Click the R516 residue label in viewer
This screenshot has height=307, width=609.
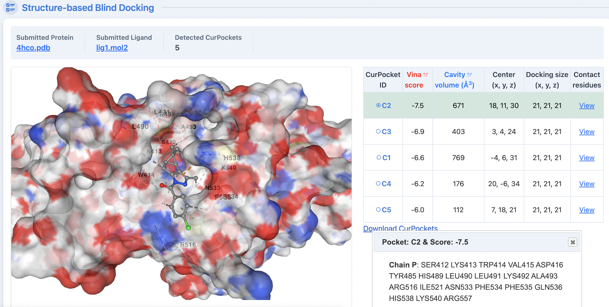[x=188, y=245]
